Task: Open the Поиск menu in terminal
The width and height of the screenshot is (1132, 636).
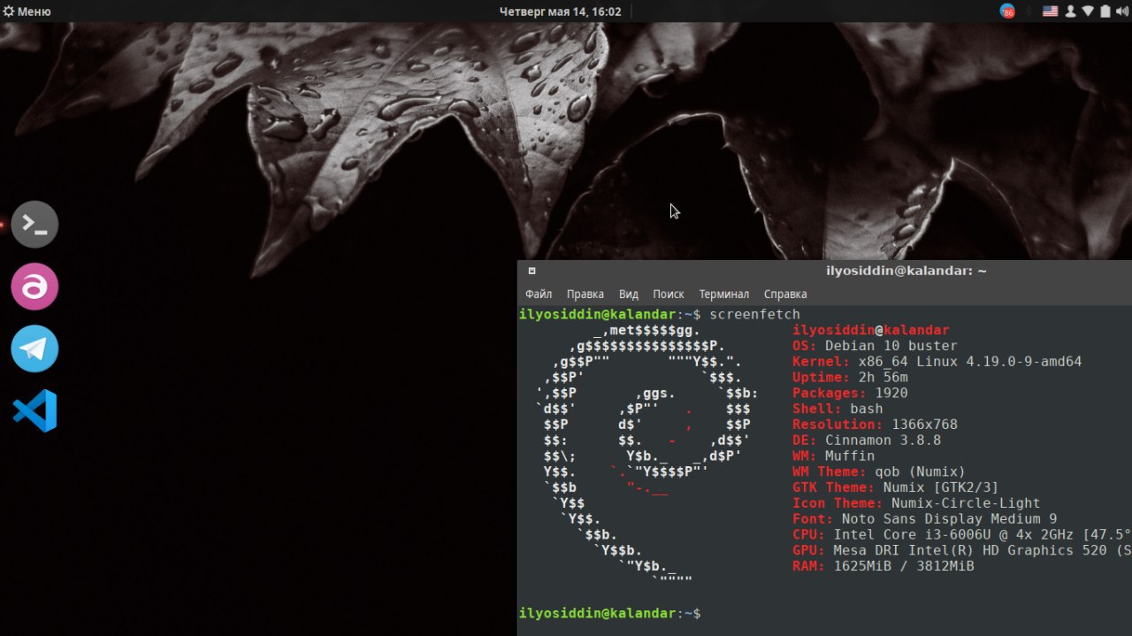Action: (x=669, y=295)
